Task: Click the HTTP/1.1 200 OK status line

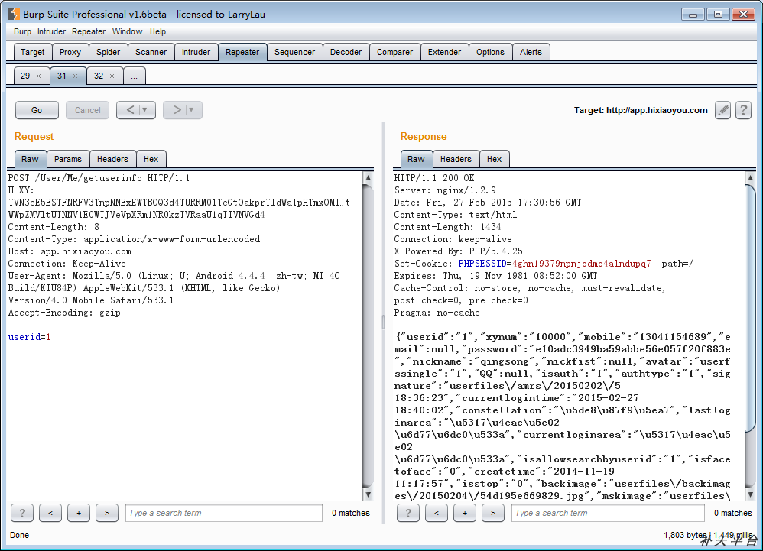Action: pos(434,178)
